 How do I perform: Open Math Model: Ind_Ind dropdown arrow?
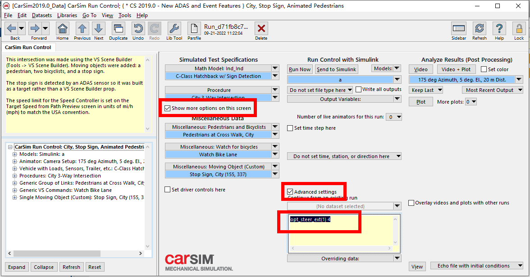point(275,68)
